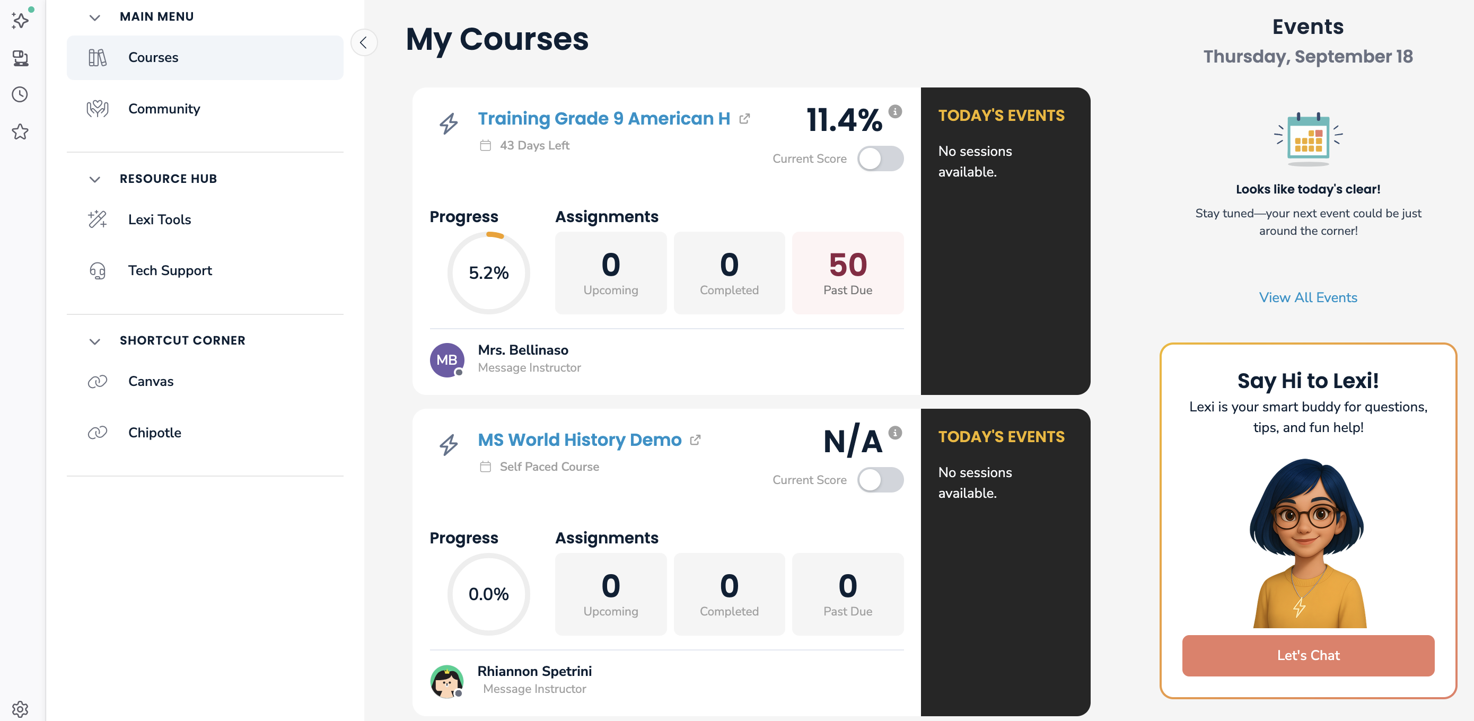The image size is (1474, 721).
Task: Toggle Current Score switch for MS World History
Action: (x=880, y=480)
